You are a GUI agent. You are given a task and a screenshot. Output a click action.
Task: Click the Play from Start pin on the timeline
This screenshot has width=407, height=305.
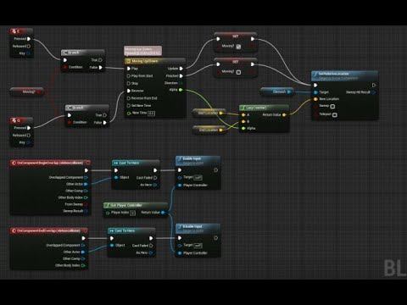pos(129,76)
